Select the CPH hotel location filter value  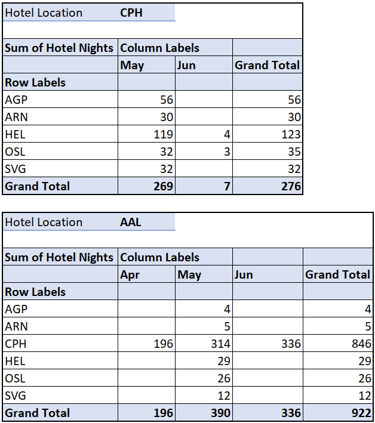tap(131, 13)
